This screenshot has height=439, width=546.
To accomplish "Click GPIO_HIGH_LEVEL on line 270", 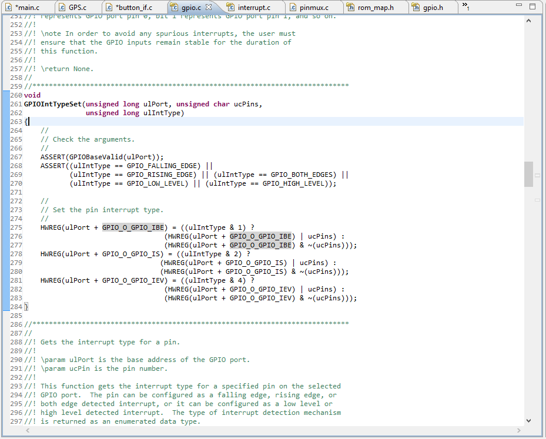I will [x=293, y=183].
